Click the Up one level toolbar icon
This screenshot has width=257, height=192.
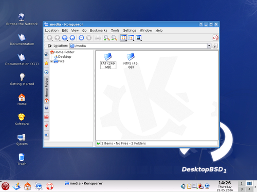[x=65, y=38]
